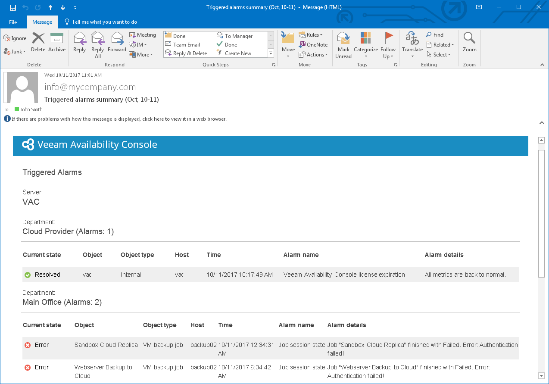The image size is (549, 384).
Task: Delete the message with the X icon
Action: 38,43
